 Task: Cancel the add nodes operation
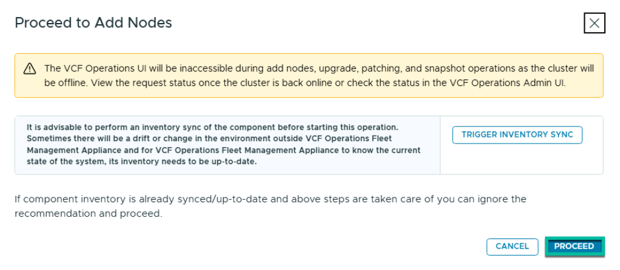512,246
